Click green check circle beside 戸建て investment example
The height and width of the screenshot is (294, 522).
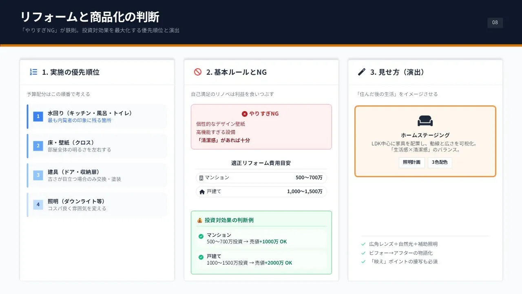pyautogui.click(x=201, y=257)
